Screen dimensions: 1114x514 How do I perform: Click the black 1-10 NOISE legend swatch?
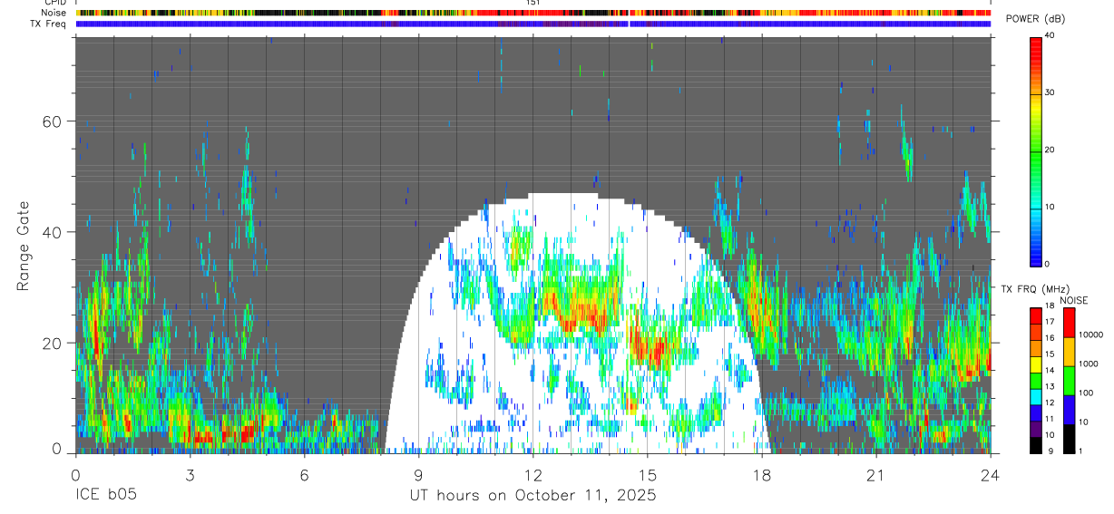1068,439
